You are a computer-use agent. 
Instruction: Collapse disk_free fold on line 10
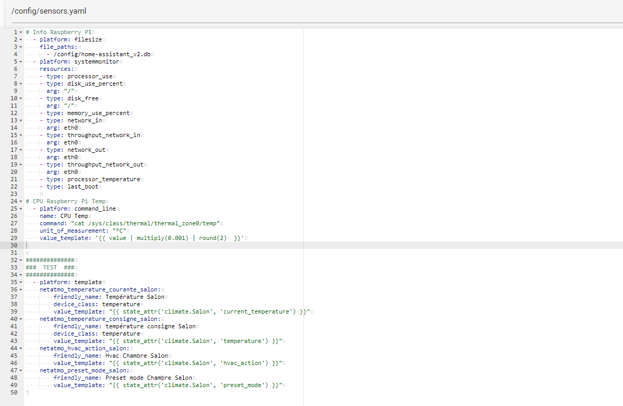(20, 99)
